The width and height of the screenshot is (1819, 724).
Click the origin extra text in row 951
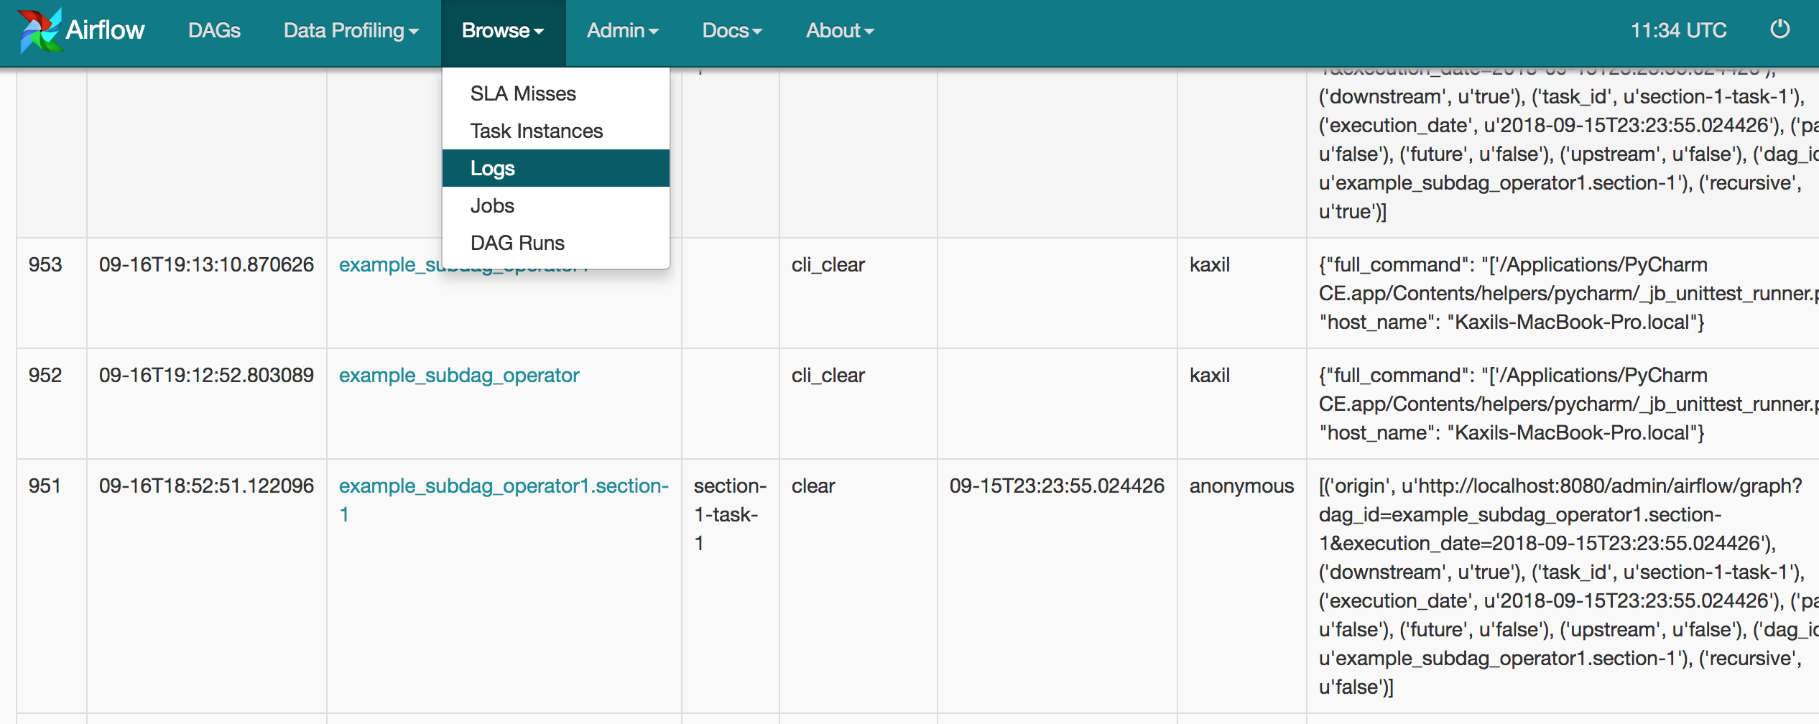pyautogui.click(x=1569, y=586)
